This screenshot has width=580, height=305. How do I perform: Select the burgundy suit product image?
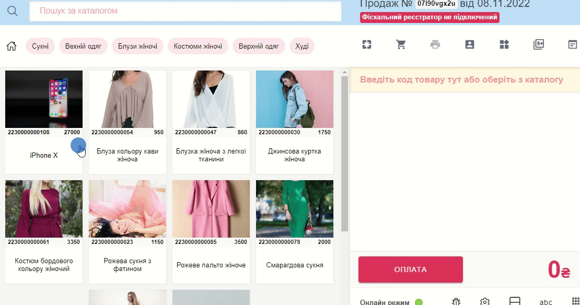pos(44,209)
